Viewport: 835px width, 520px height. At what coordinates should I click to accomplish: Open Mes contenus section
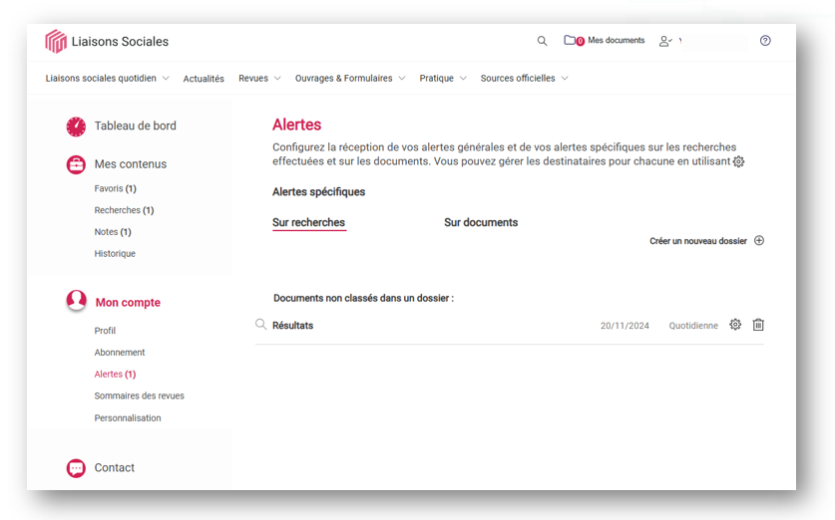point(131,164)
